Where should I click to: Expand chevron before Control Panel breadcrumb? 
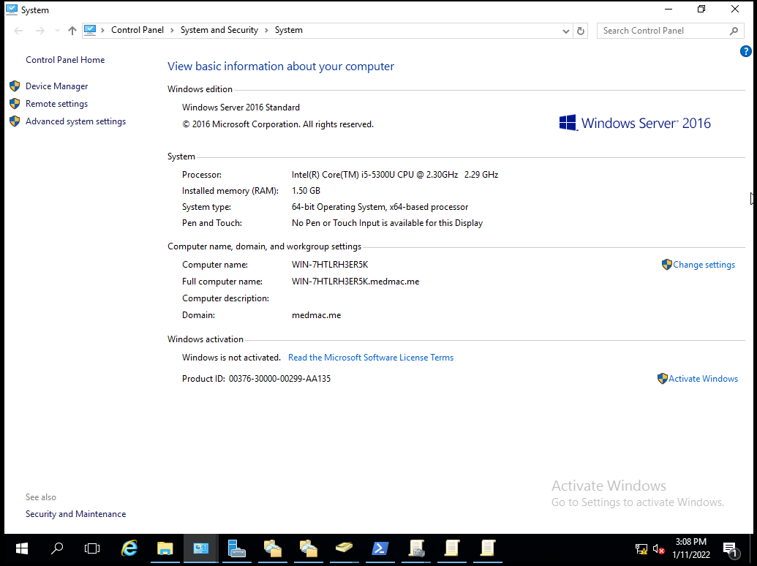(103, 31)
